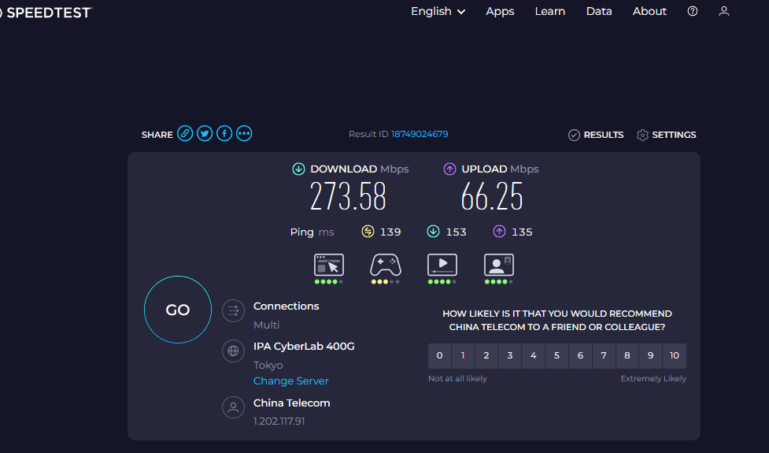
Task: Select rating 10 Extremely Likely
Action: (x=675, y=356)
